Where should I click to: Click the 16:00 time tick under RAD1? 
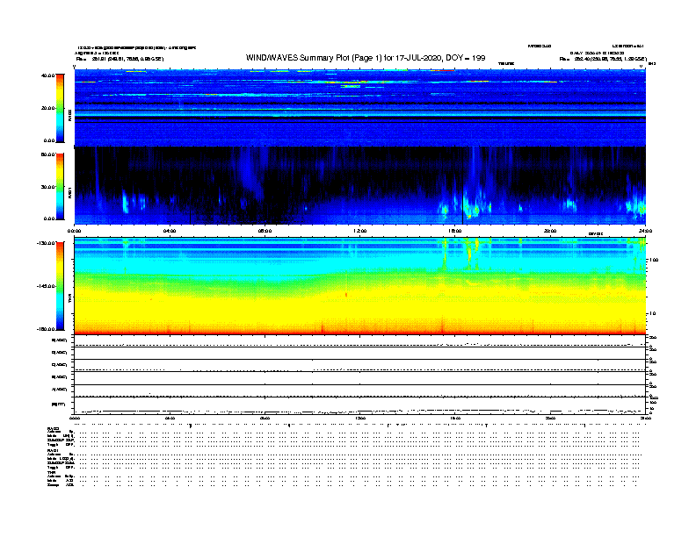click(x=455, y=231)
